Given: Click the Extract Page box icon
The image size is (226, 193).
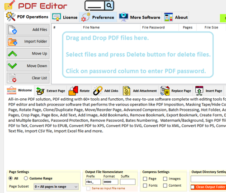Looking at the screenshot, I should click(40, 91).
